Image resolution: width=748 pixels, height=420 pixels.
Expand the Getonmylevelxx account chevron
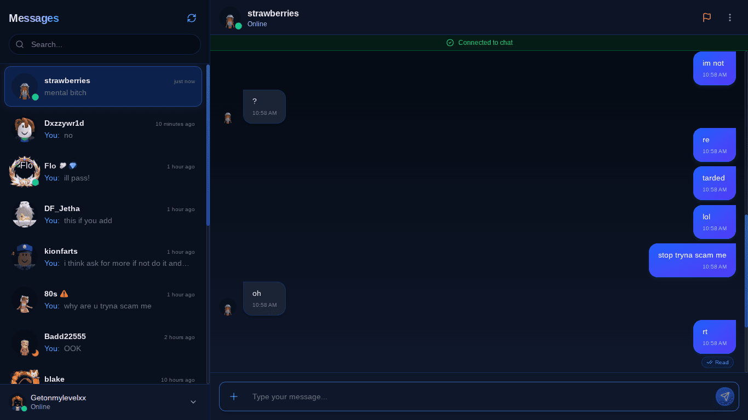pos(193,402)
